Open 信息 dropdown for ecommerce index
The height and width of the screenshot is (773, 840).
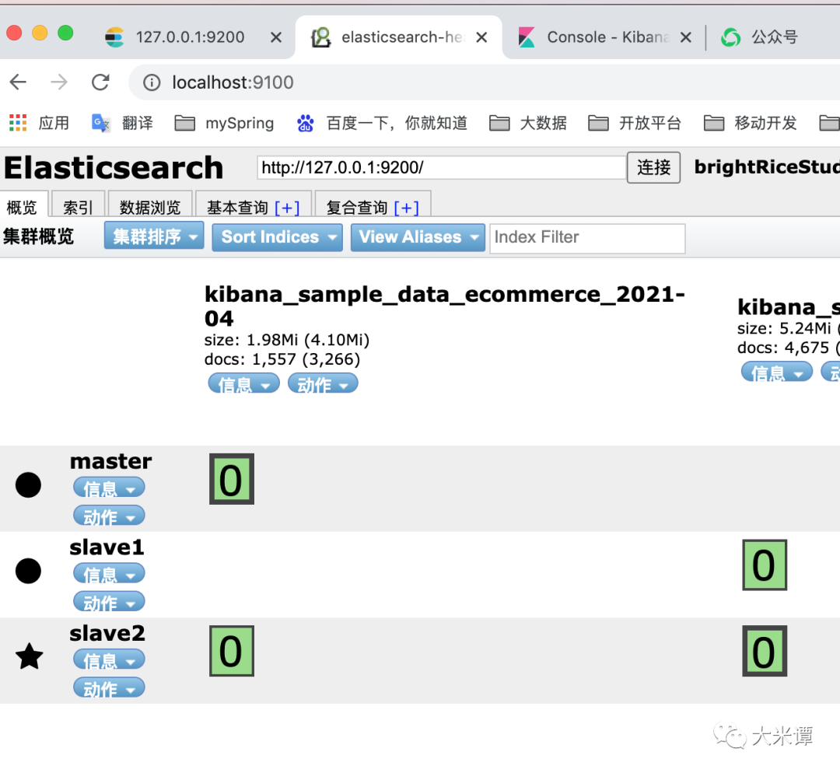[x=243, y=383]
